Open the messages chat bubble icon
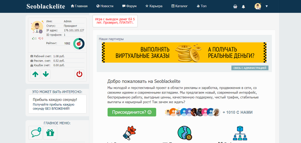The image size is (301, 143). click(x=35, y=133)
